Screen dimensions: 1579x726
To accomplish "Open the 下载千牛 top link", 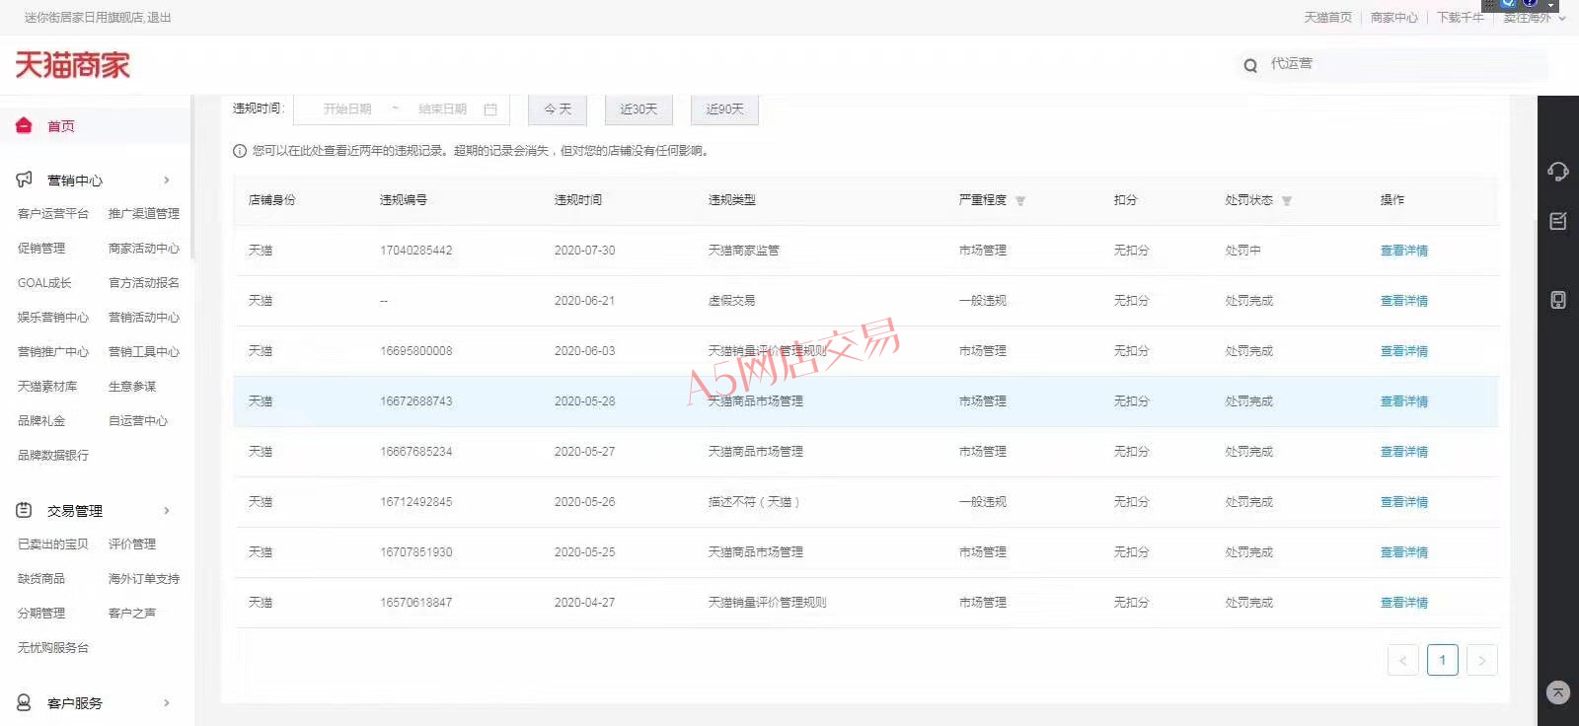I will (1461, 18).
